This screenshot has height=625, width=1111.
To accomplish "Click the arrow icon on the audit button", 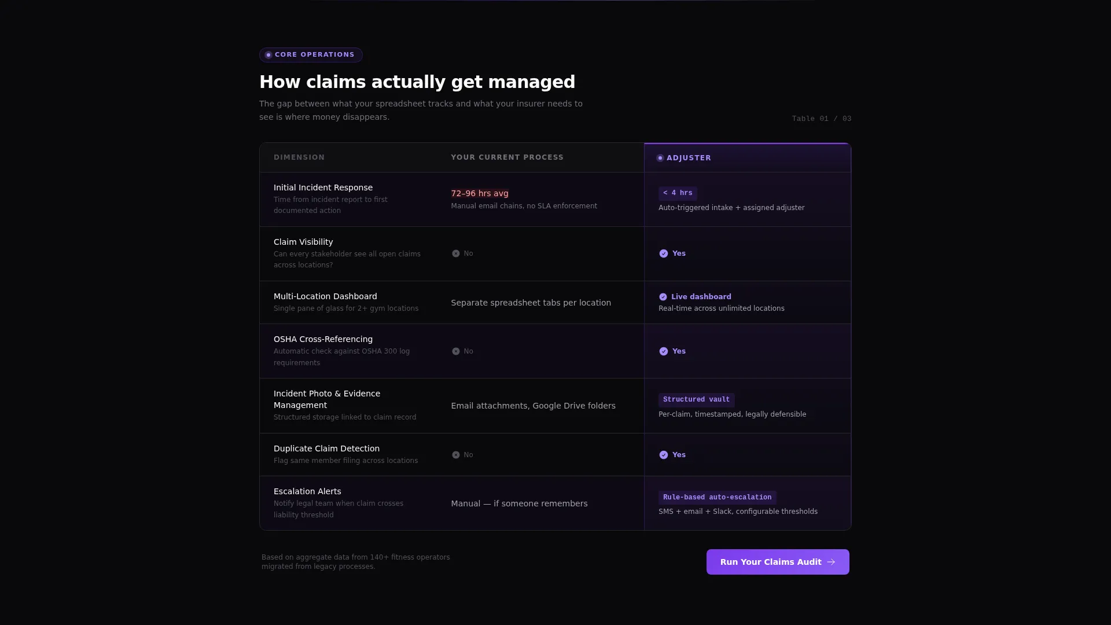I will tap(831, 562).
